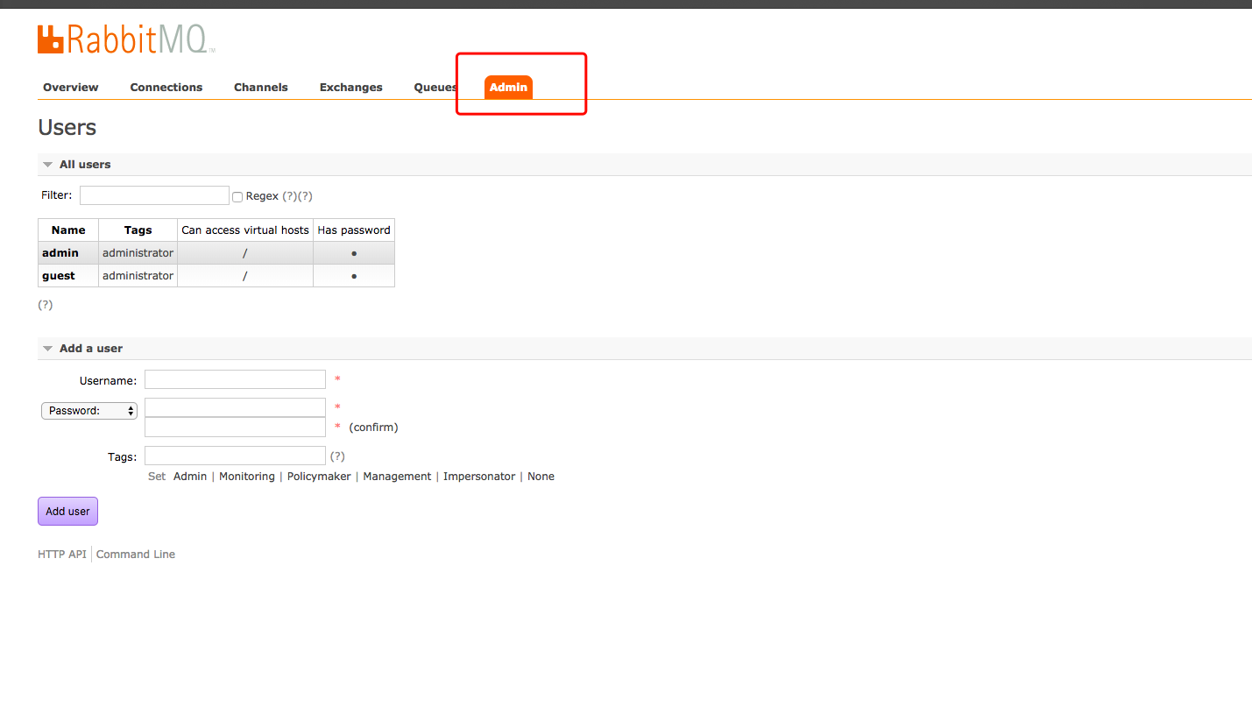Focus the Filter input field

(154, 195)
